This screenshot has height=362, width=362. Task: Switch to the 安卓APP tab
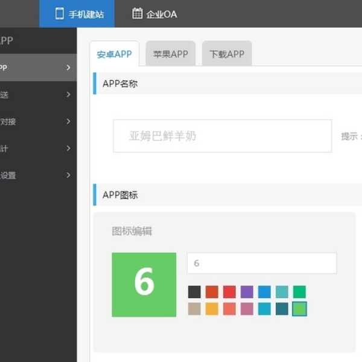pyautogui.click(x=114, y=54)
